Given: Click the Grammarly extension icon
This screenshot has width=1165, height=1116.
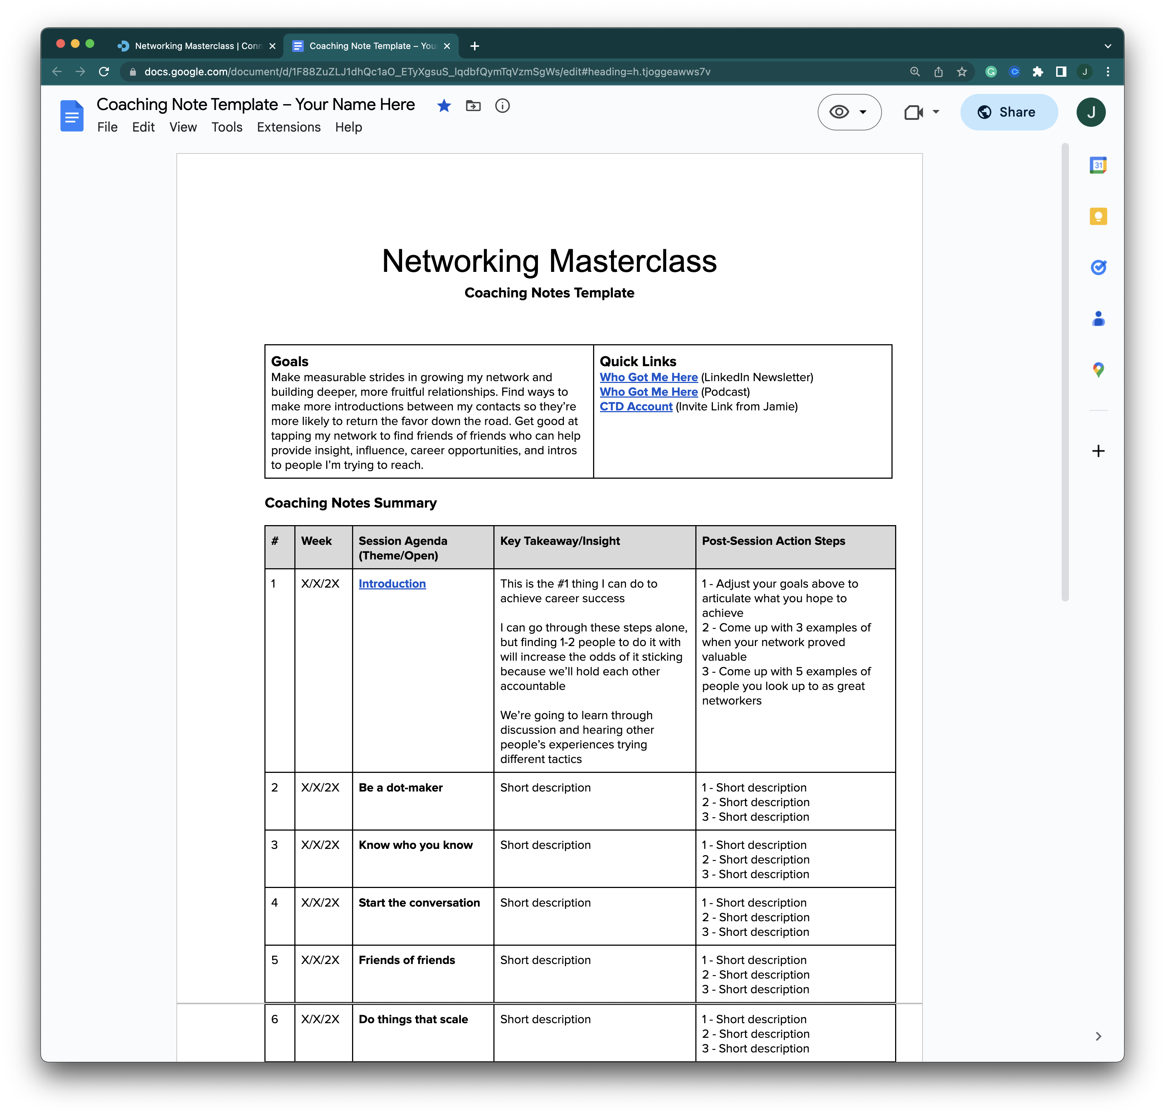Looking at the screenshot, I should [992, 71].
